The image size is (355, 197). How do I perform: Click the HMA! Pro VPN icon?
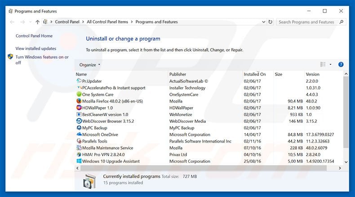[79, 154]
